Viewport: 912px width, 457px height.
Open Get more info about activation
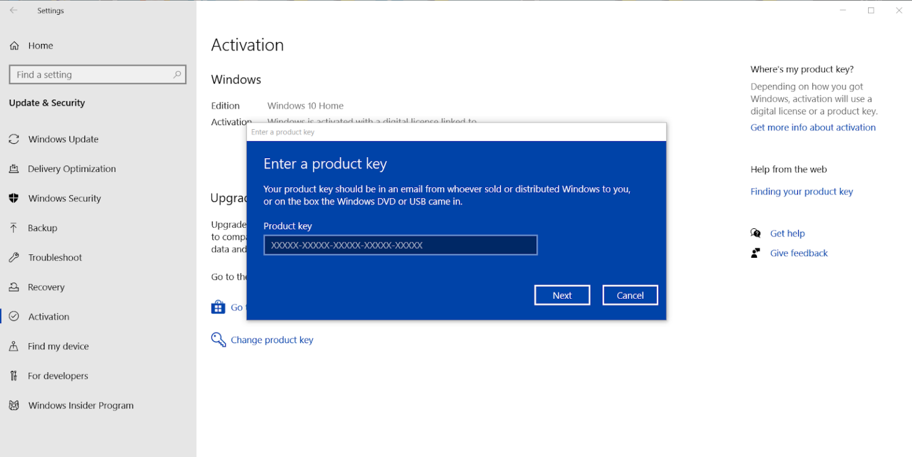tap(813, 127)
